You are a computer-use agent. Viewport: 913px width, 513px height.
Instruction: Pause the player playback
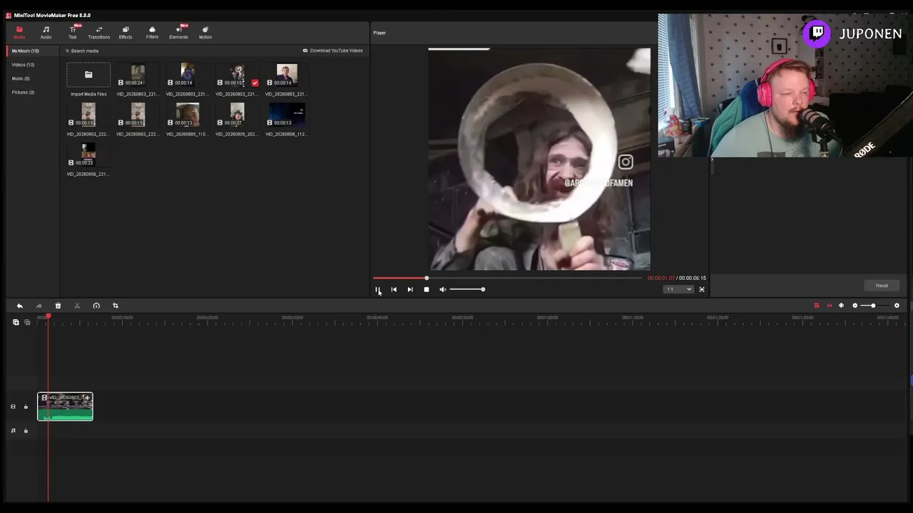377,289
